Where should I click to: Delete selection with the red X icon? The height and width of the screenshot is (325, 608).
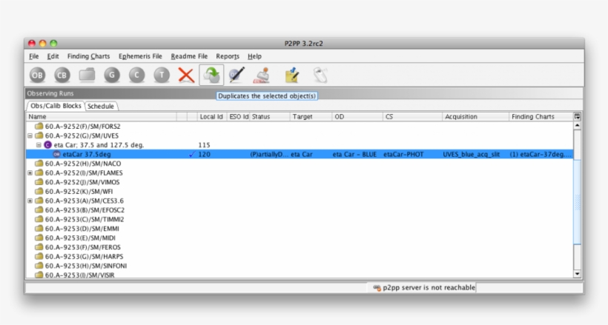pos(186,75)
